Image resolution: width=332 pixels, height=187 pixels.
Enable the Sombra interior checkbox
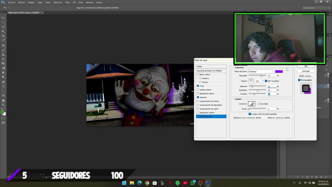(x=198, y=90)
